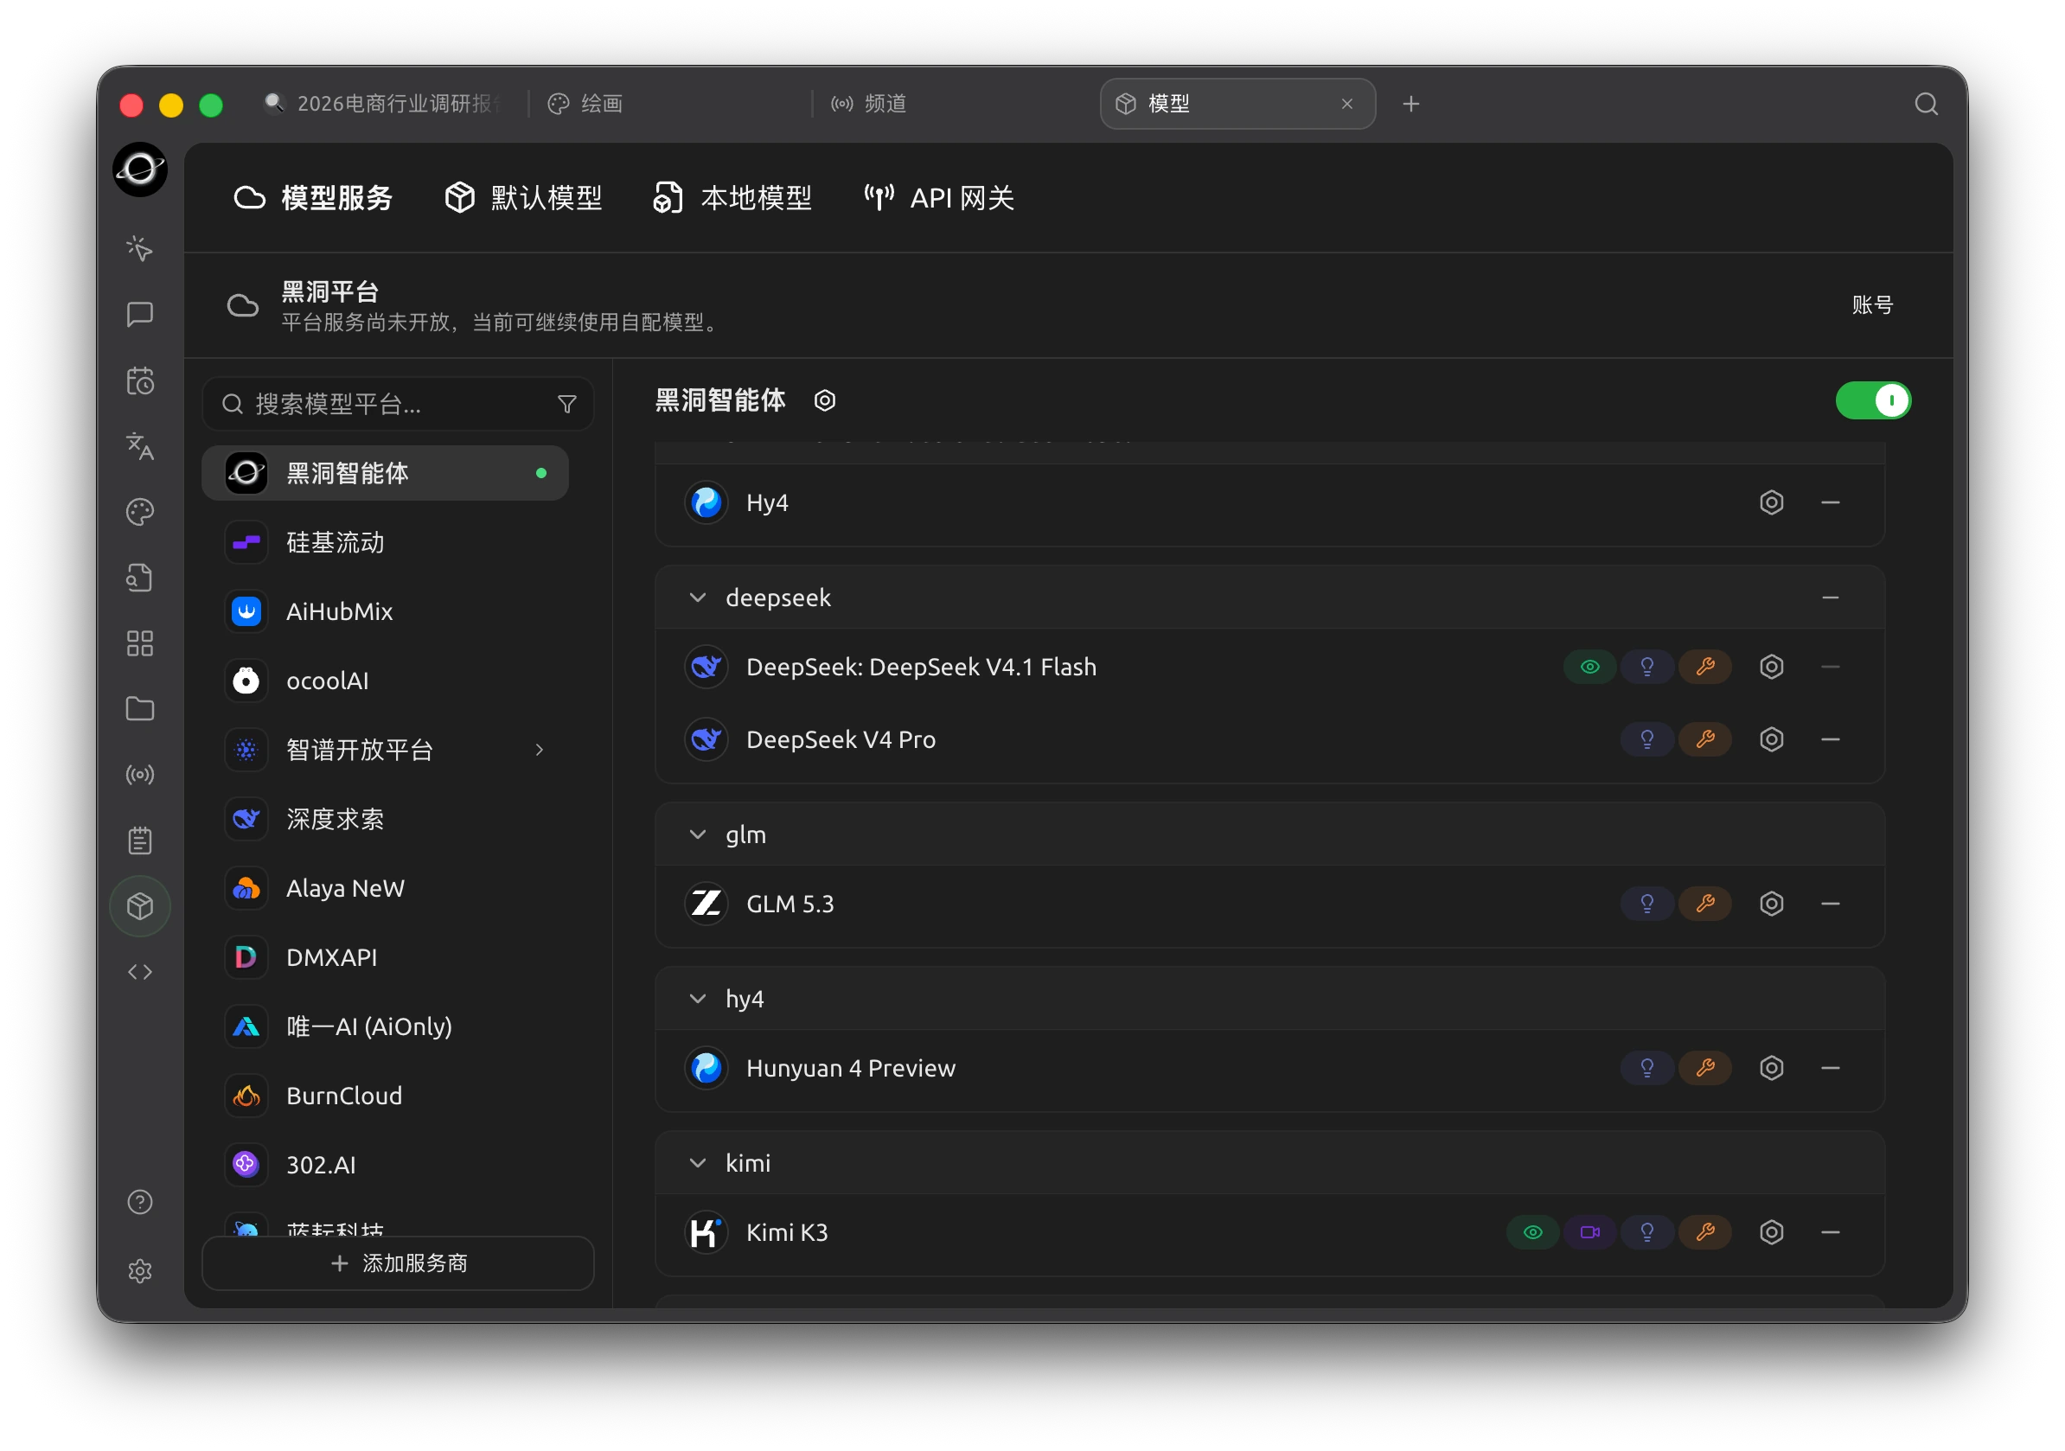Expand 智谱开放平台 submenu chevron

539,750
